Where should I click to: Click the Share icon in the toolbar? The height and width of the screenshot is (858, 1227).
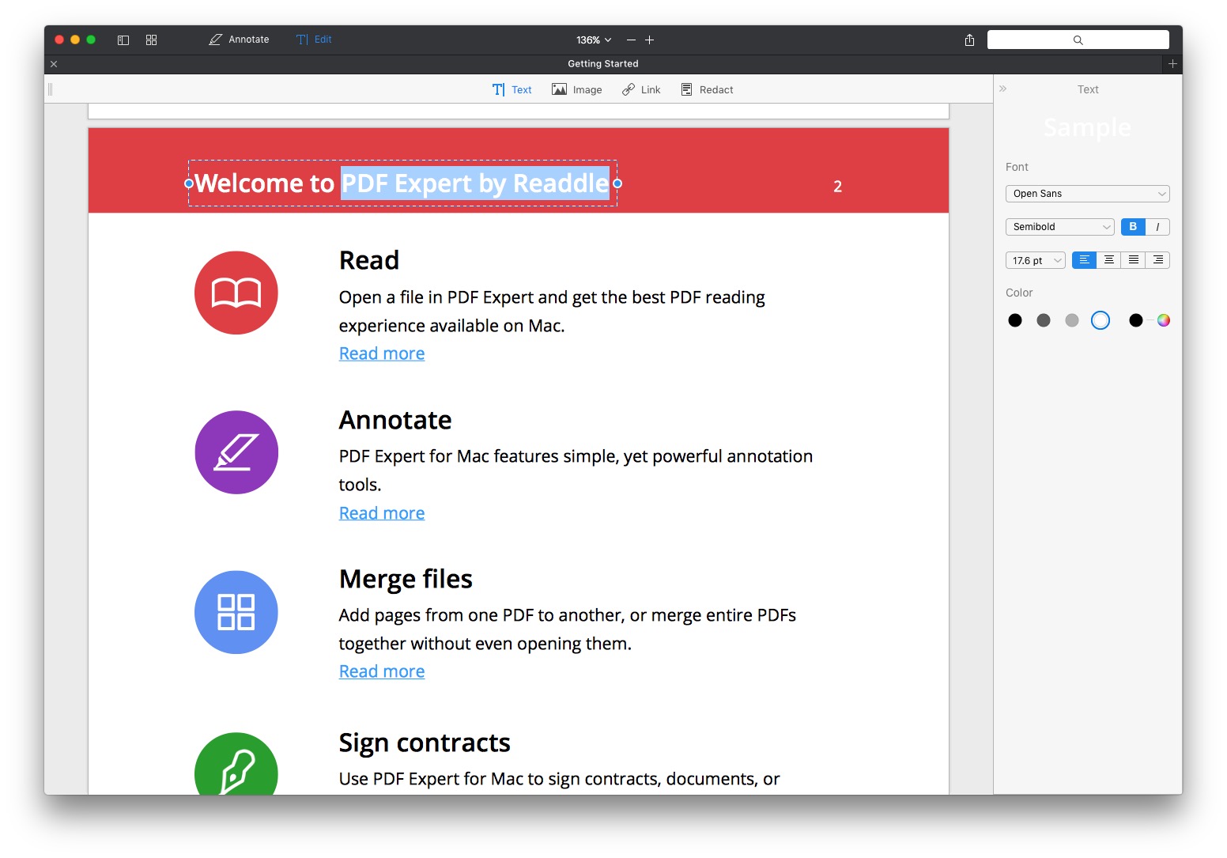968,40
